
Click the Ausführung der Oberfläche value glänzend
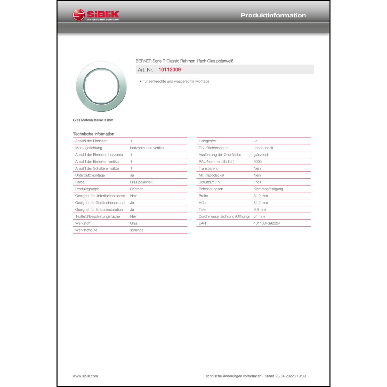[x=261, y=155]
